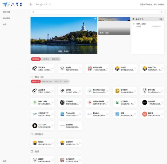Click the 资源 section heading

point(37,151)
